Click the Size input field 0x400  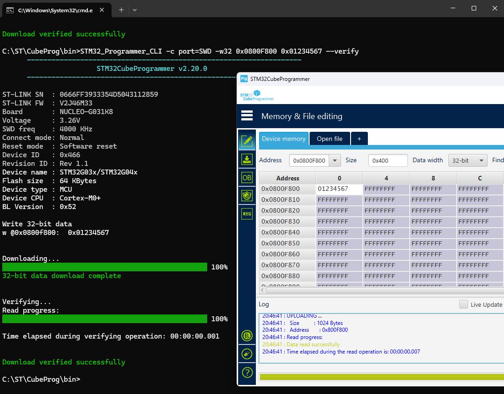point(387,160)
